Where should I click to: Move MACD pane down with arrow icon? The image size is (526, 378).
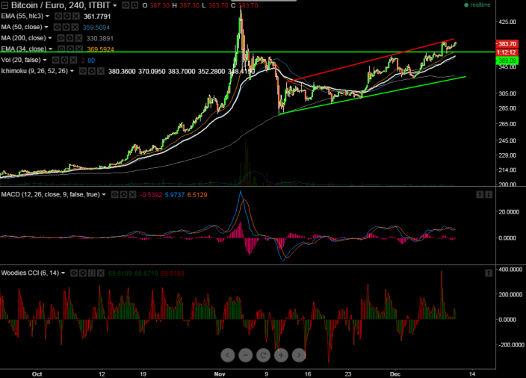point(489,194)
